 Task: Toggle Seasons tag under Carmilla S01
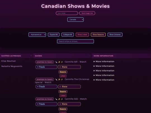(63, 72)
